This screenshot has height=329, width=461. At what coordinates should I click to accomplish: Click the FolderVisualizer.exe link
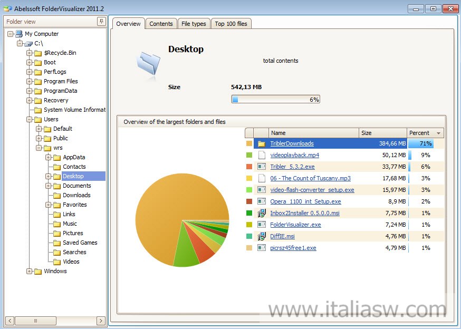click(295, 225)
